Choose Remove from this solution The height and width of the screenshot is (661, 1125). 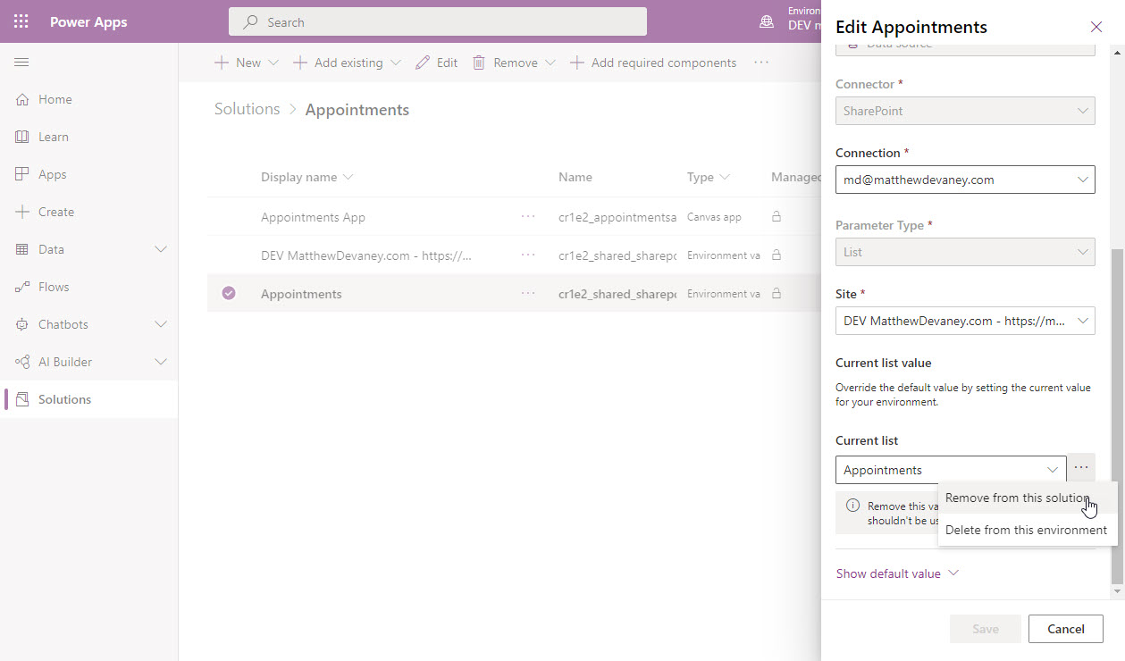1018,498
